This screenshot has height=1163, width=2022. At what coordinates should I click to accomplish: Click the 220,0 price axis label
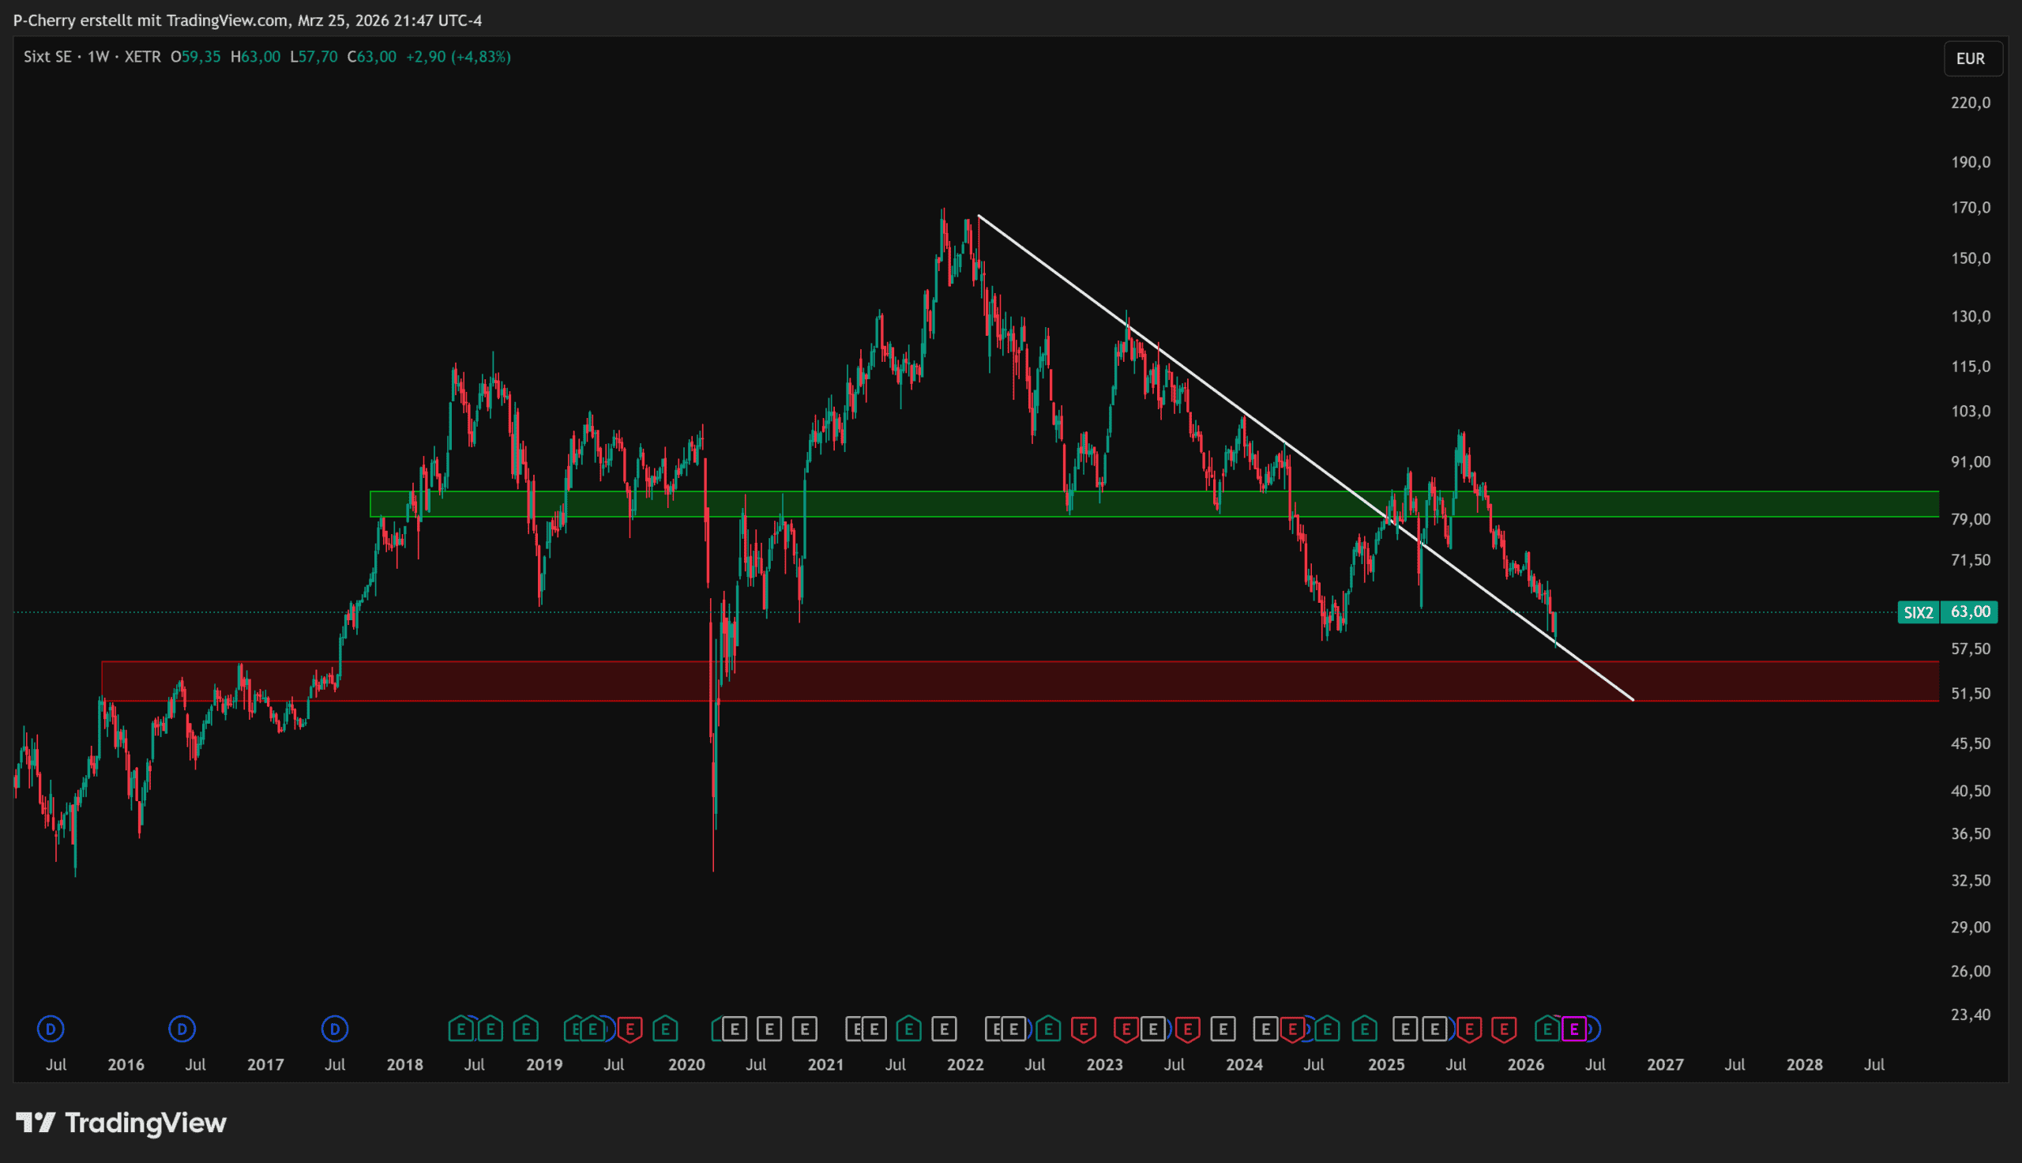[1970, 102]
